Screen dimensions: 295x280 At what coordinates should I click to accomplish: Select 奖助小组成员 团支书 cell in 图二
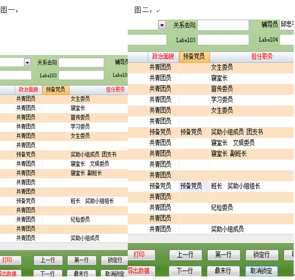click(x=252, y=132)
